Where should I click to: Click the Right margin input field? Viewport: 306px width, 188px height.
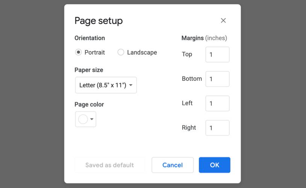(x=217, y=128)
